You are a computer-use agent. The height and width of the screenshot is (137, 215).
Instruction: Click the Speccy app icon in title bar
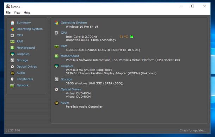(x=8, y=6)
